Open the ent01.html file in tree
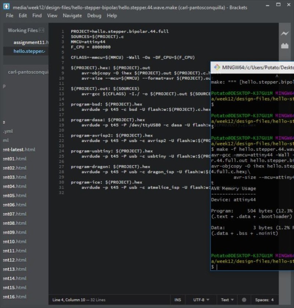This screenshot has height=308, width=294. (15, 159)
